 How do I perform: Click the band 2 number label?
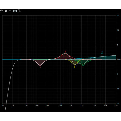point(66,52)
